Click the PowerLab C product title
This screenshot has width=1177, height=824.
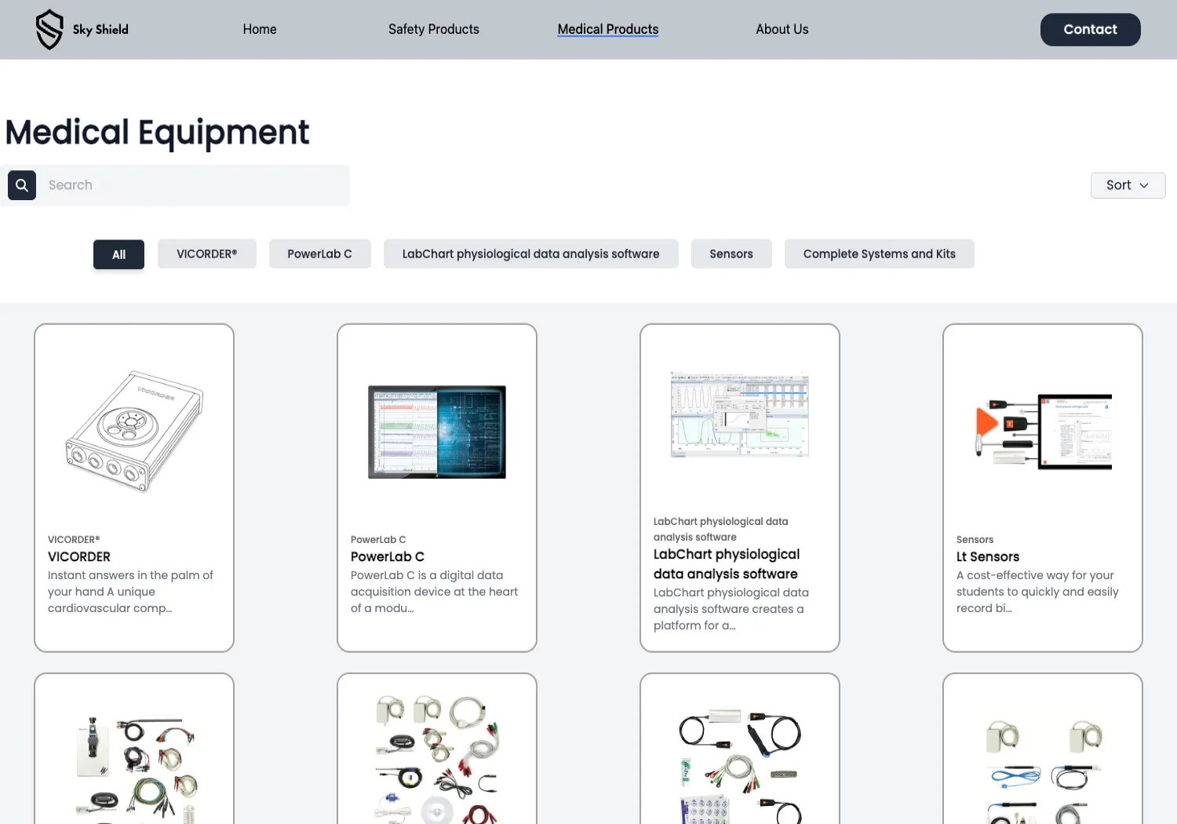click(x=388, y=557)
